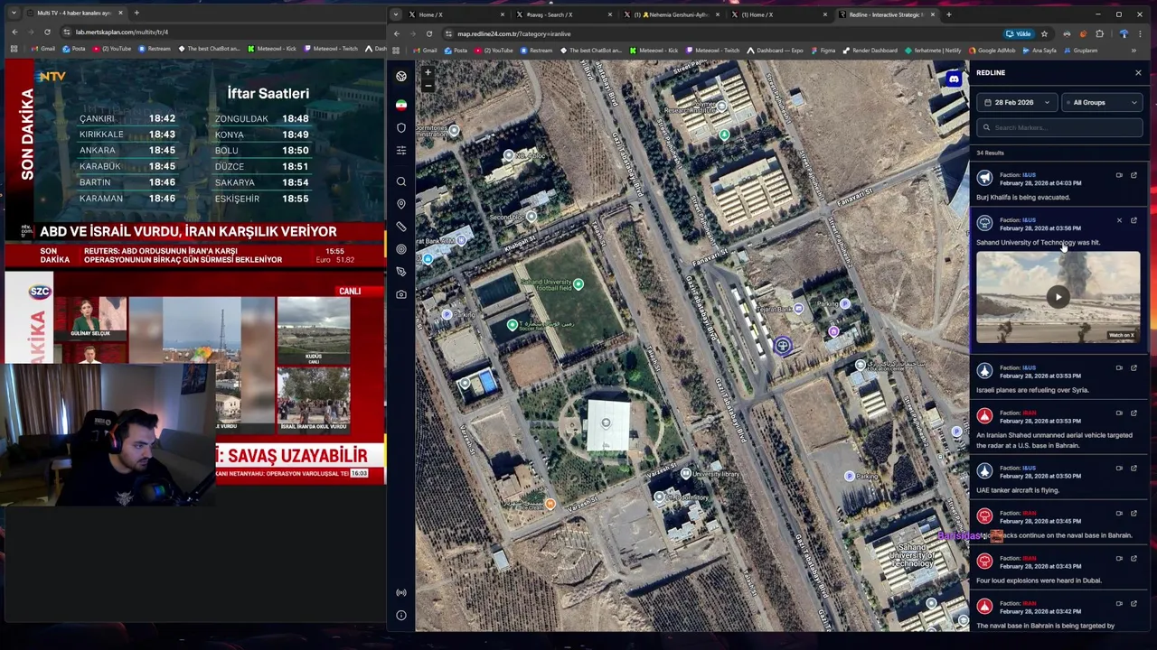1157x650 pixels.
Task: Open video for Burj Khalifa event
Action: pos(1119,175)
